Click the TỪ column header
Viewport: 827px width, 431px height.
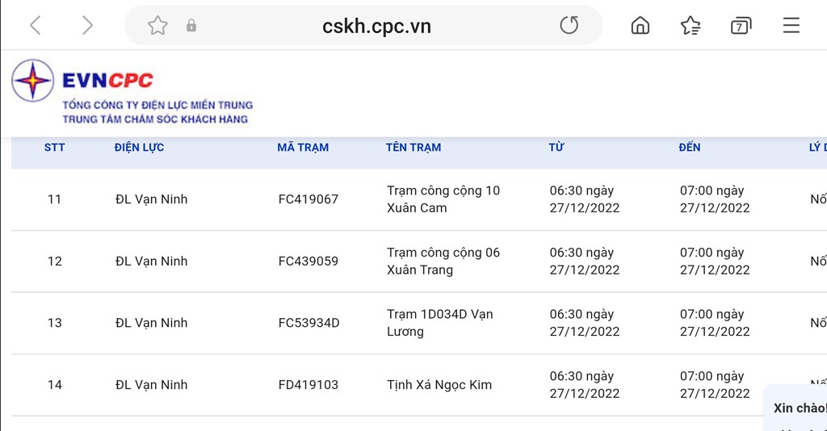click(556, 148)
